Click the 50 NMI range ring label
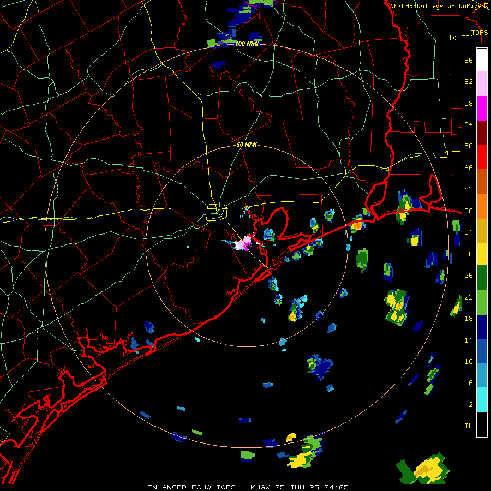Viewport: 491px width, 491px height. tap(247, 145)
